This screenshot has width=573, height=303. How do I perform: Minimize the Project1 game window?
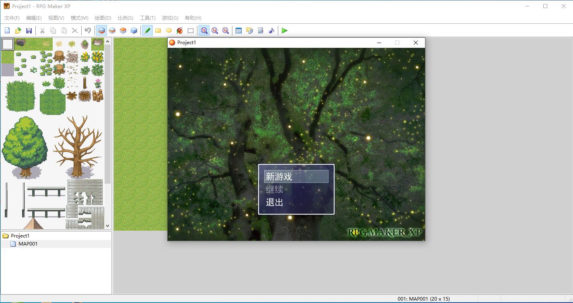(379, 43)
